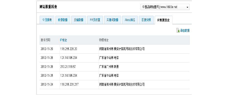Select the PR及权重 tab
The image size is (228, 95).
95,20
